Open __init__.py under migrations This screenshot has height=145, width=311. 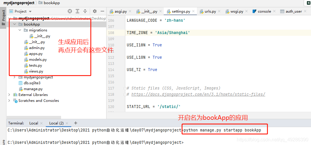point(42,36)
